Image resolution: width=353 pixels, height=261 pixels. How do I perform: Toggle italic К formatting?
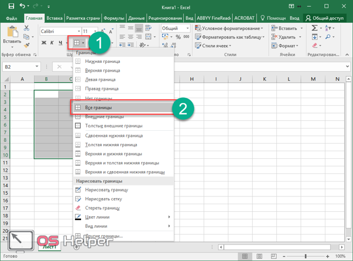tap(52, 42)
